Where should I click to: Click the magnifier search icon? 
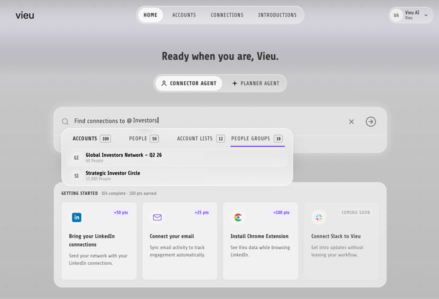coord(66,121)
